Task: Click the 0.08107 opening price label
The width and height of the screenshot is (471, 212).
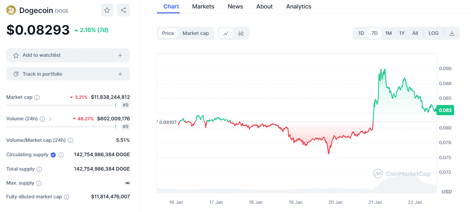Action: 168,122
